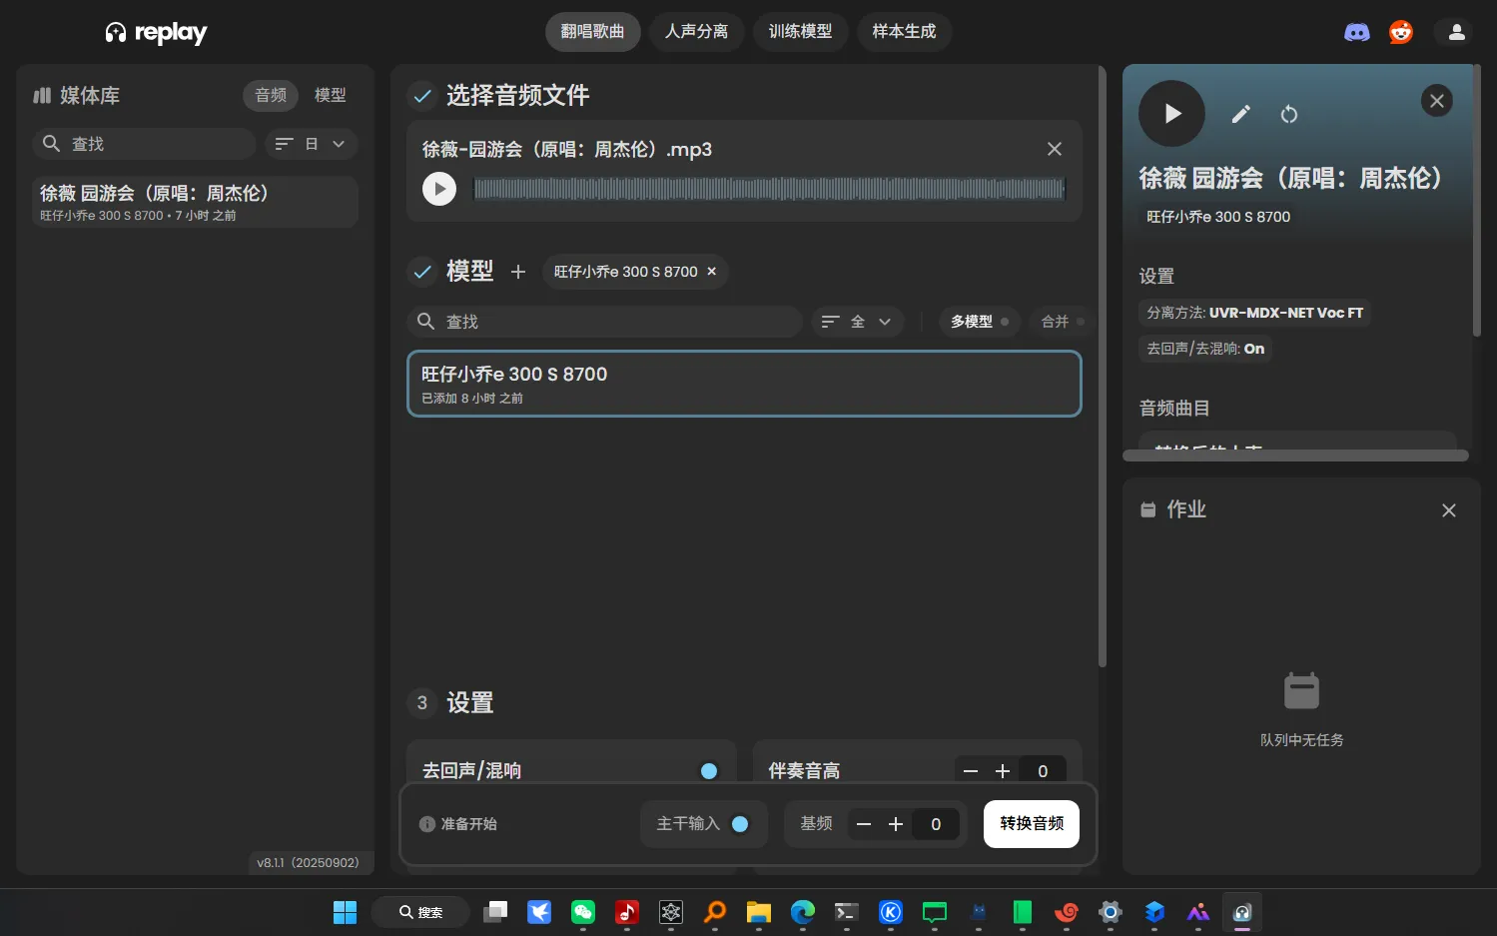
Task: Click the edit pencil icon in preview panel
Action: (x=1240, y=114)
